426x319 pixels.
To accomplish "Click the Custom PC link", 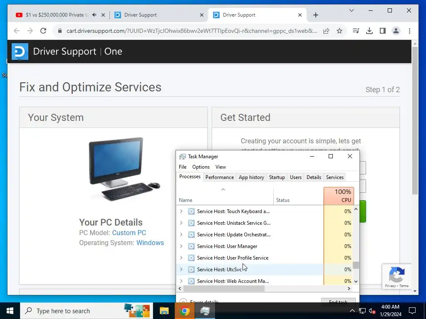I will click(x=129, y=233).
